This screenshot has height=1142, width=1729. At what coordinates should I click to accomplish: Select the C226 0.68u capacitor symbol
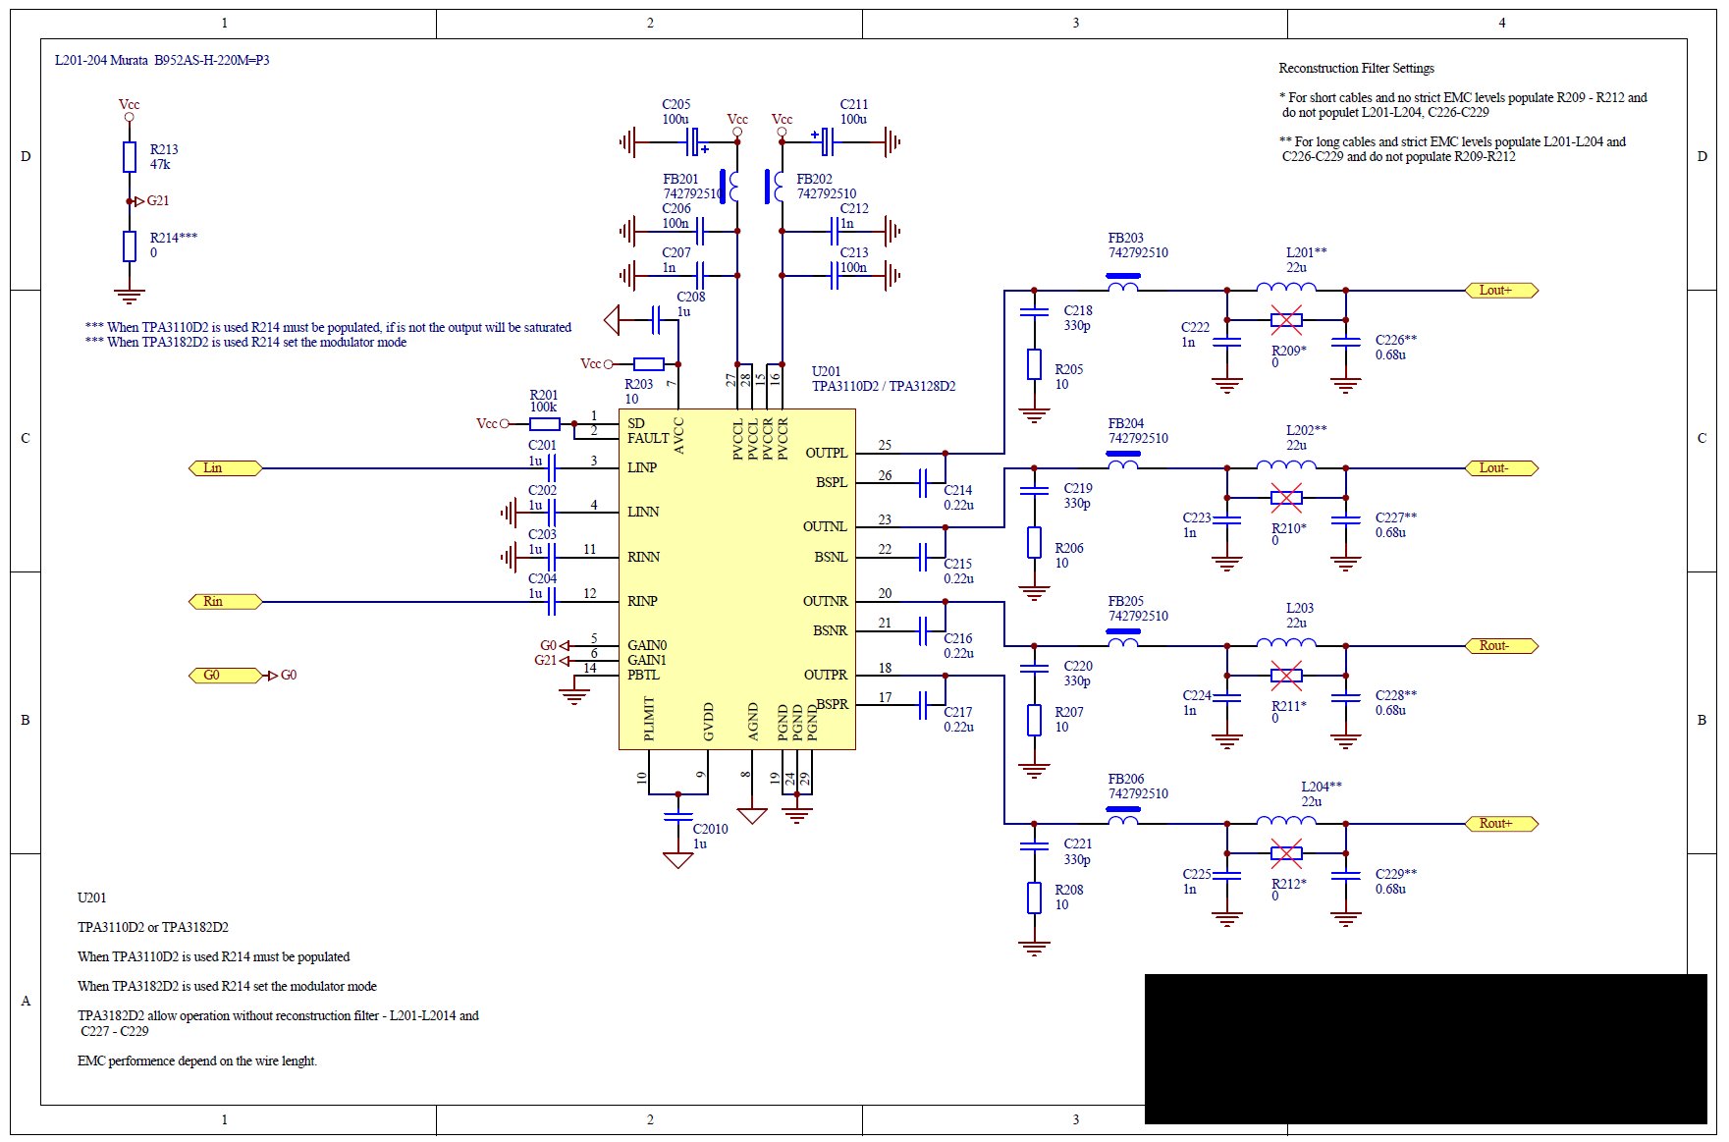tap(1346, 343)
